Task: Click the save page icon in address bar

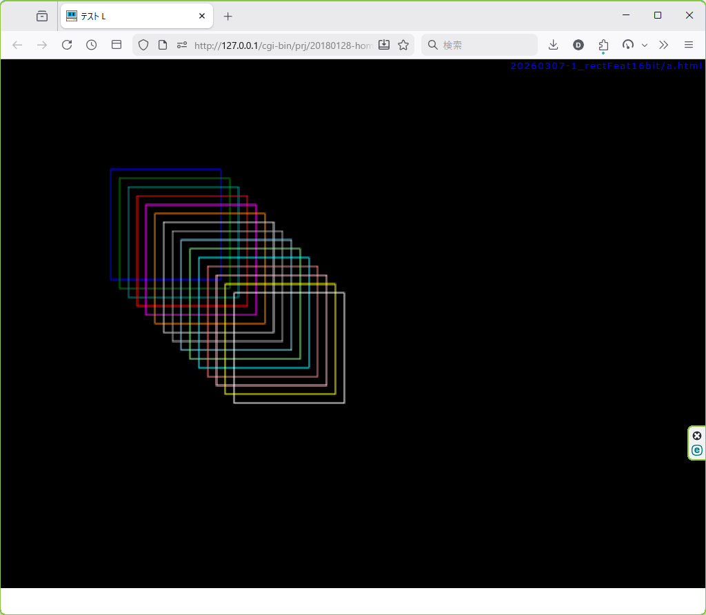Action: (x=384, y=45)
